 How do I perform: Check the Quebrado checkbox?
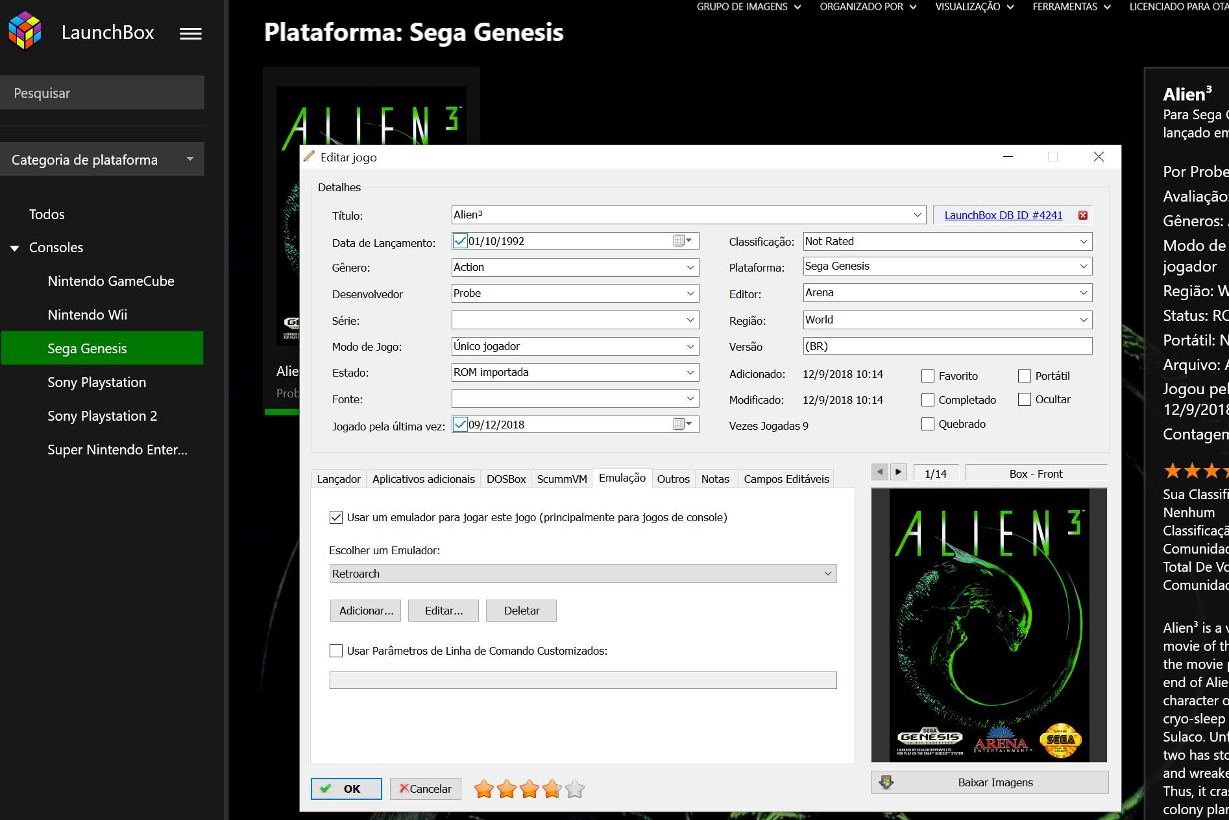[x=928, y=424]
